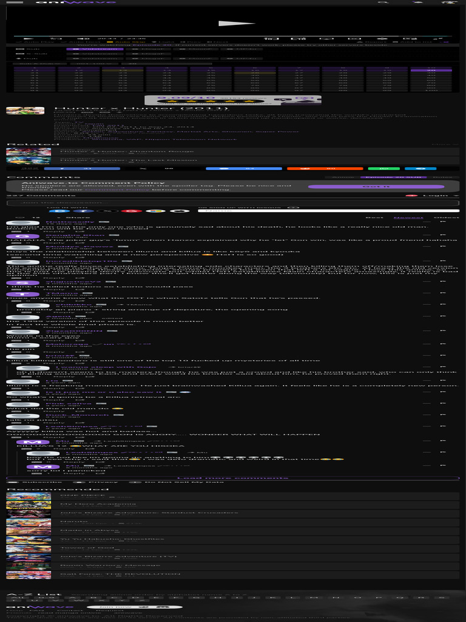The width and height of the screenshot is (466, 622).
Task: Toggle the Auto Next option
Action: coord(80,42)
